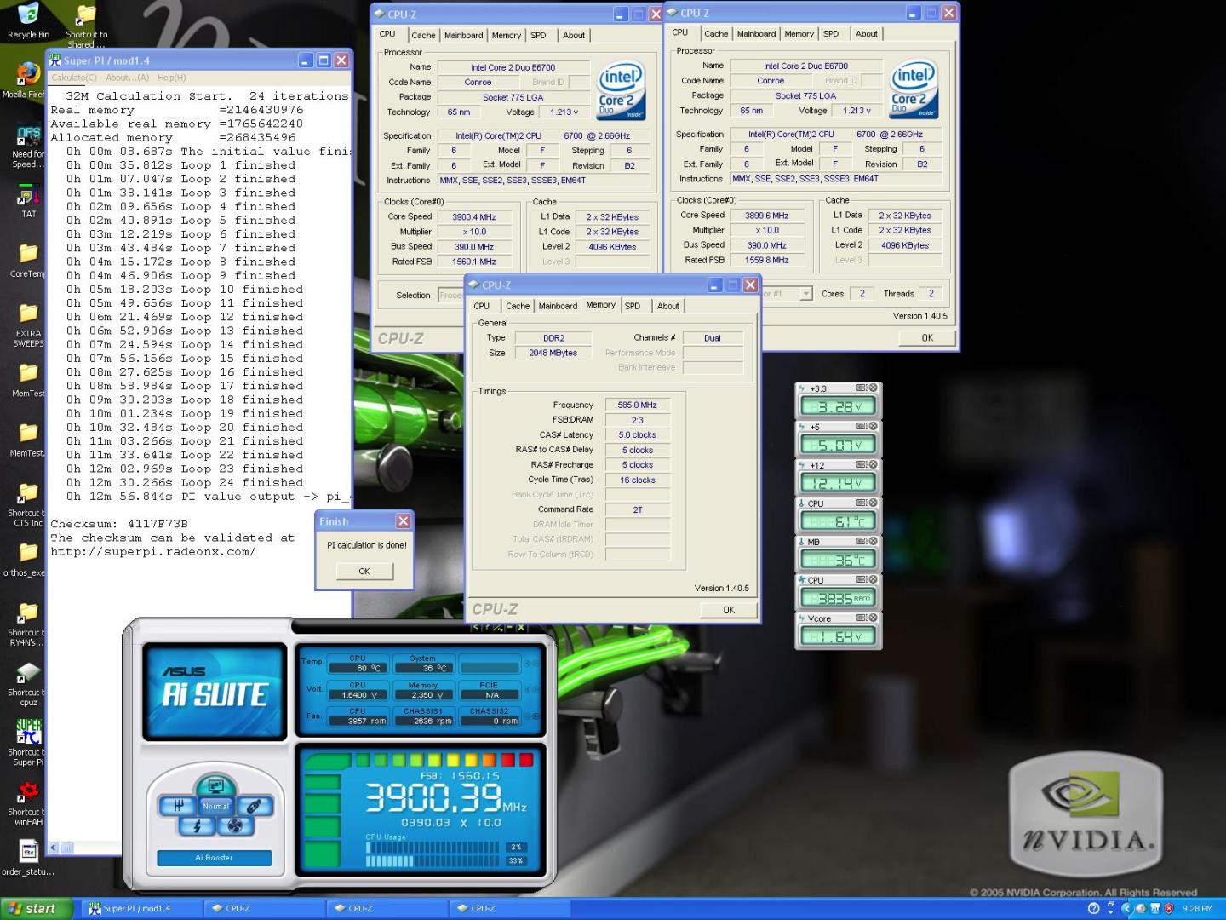The width and height of the screenshot is (1226, 920).
Task: Click the Loop 24 finished line
Action: (x=184, y=482)
